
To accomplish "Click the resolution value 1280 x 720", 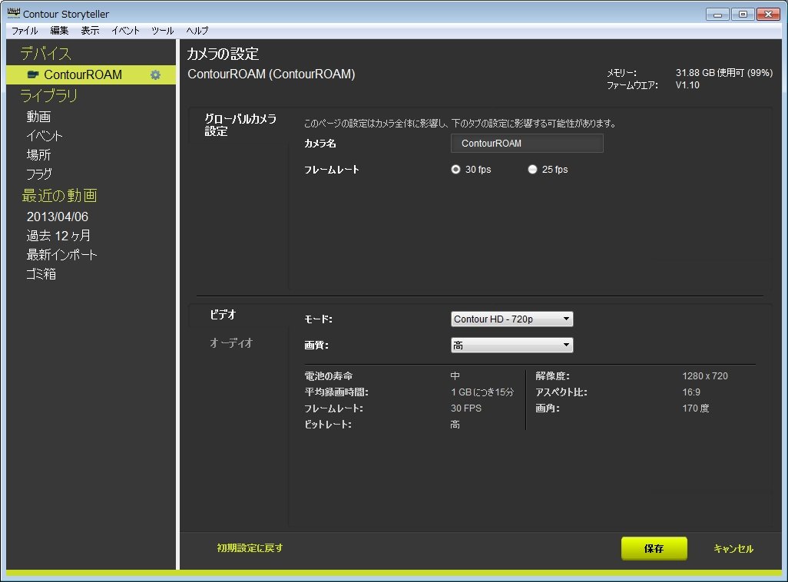I will 704,376.
